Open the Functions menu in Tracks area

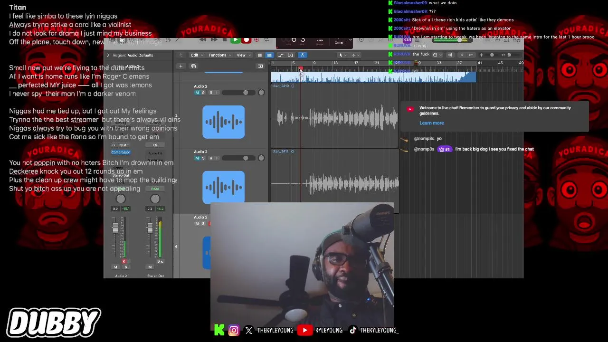point(219,55)
